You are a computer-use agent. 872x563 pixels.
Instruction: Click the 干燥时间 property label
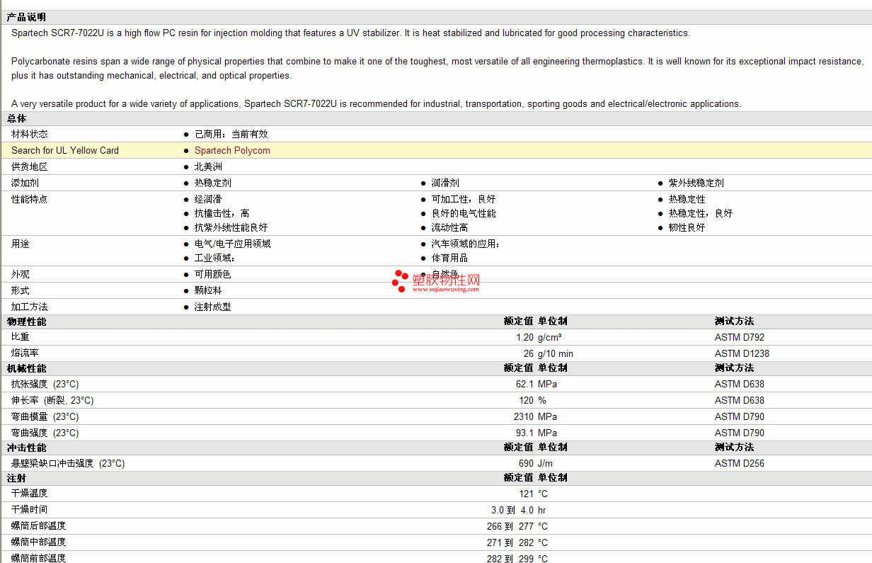click(x=30, y=509)
